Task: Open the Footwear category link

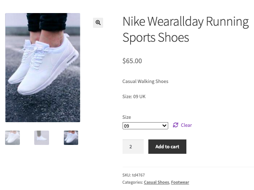Action: 180,182
